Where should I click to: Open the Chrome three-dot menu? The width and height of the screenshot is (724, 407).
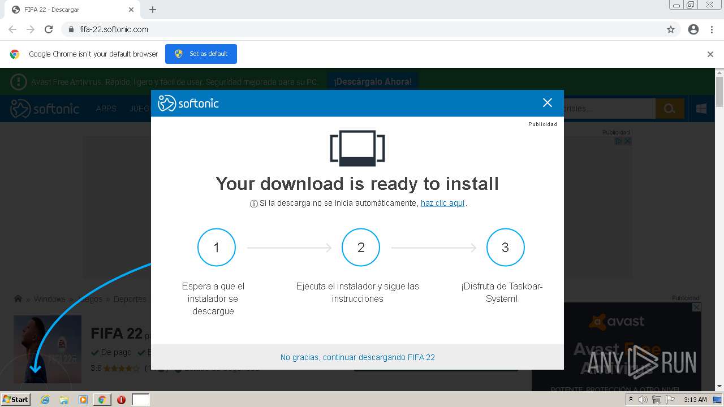pyautogui.click(x=712, y=29)
